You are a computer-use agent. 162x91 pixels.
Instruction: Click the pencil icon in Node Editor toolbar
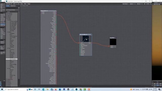145,4
